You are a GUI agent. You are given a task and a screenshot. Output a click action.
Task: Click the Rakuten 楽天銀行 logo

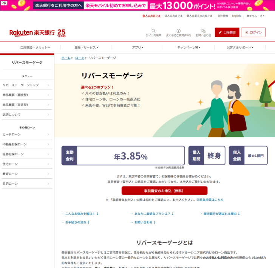click(32, 33)
